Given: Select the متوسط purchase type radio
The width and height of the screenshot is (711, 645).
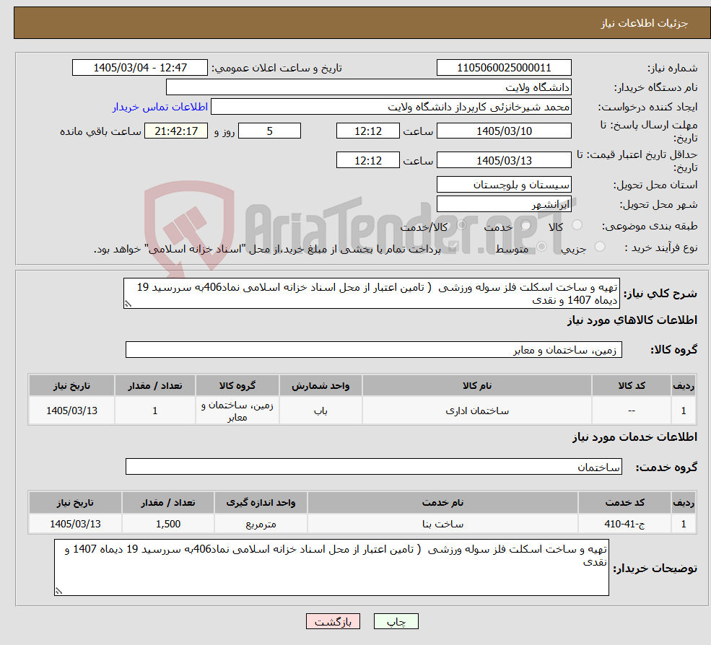Looking at the screenshot, I should (x=541, y=247).
